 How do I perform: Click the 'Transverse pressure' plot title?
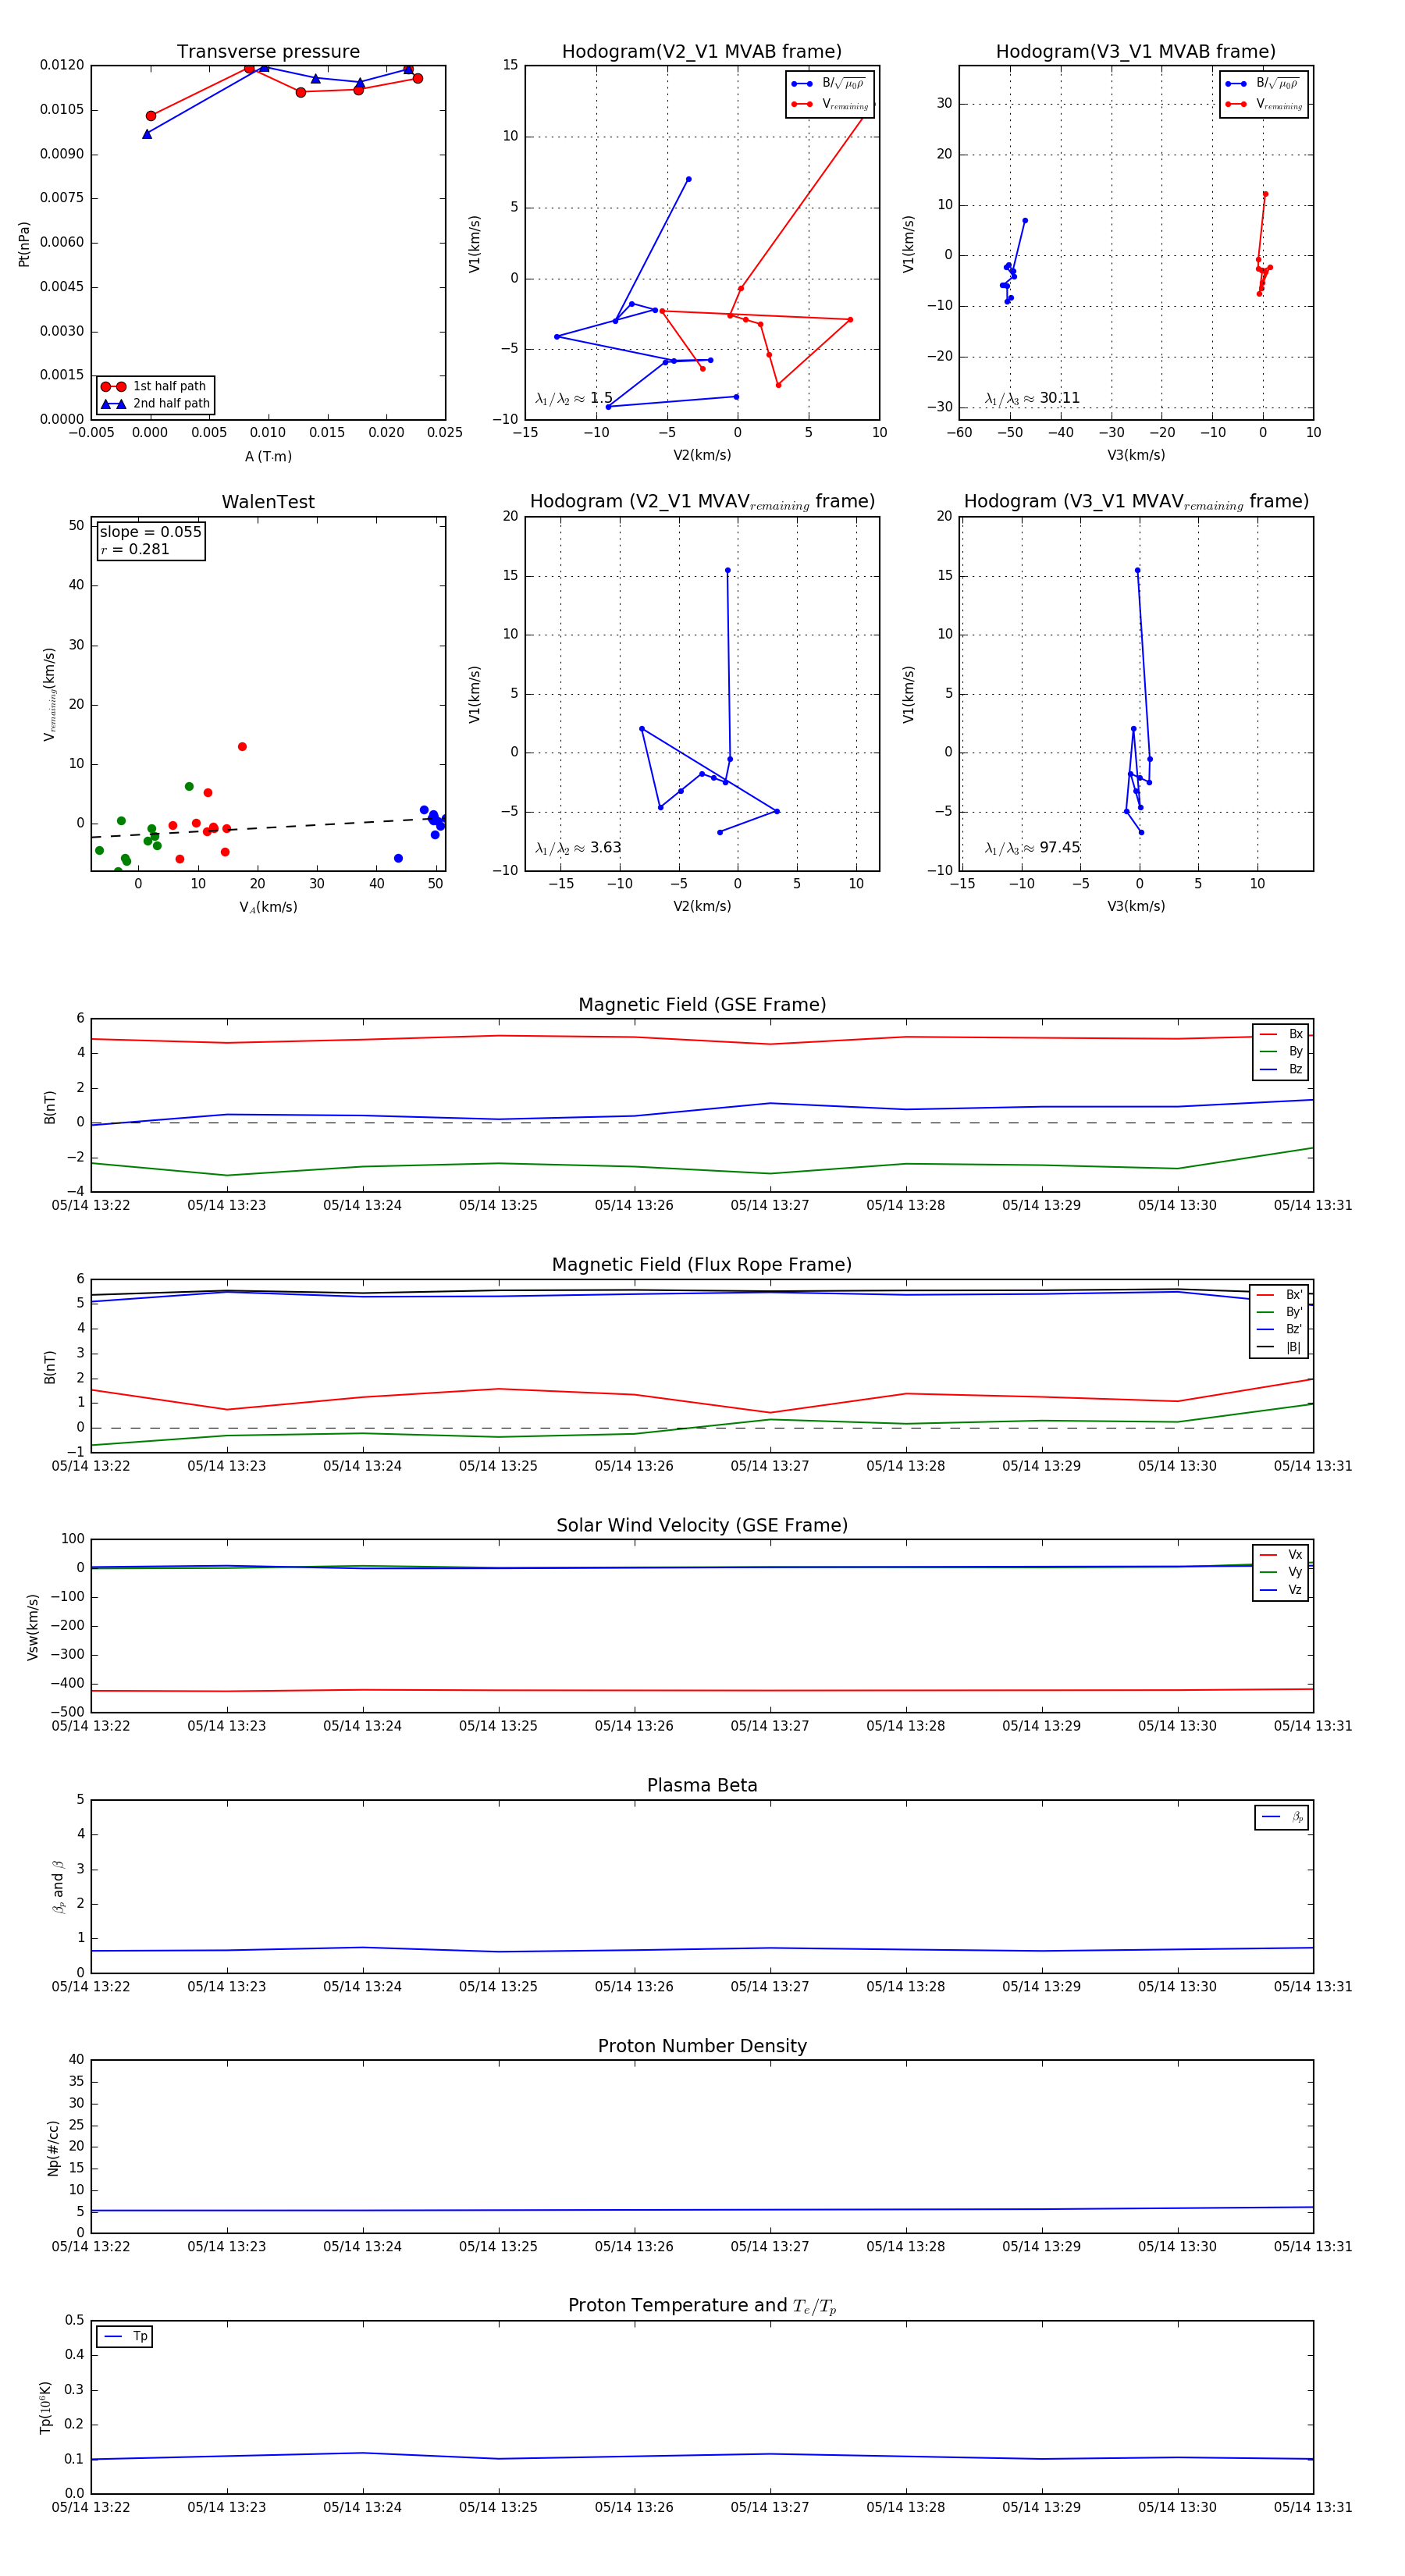click(268, 52)
